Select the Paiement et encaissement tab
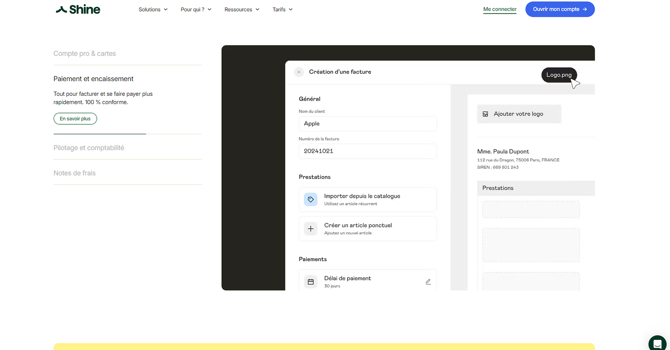 pyautogui.click(x=93, y=79)
